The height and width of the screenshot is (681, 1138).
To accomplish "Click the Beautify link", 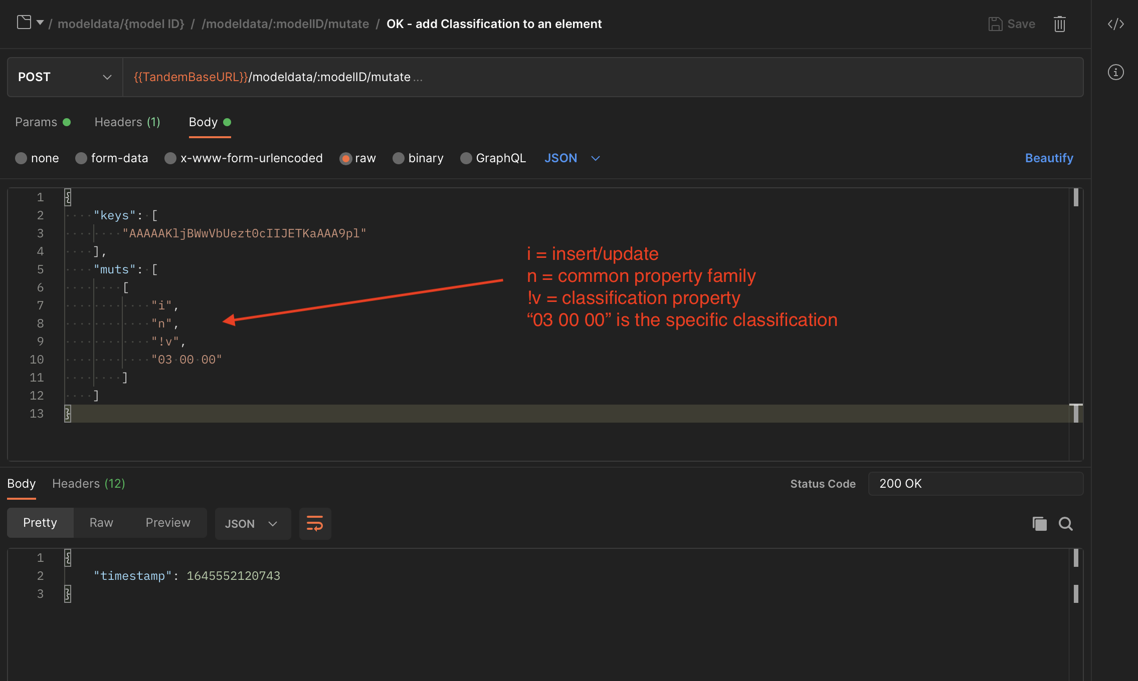I will click(1049, 158).
